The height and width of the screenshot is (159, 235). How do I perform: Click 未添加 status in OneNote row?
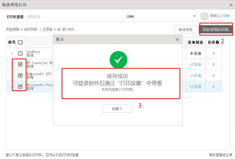click(195, 54)
